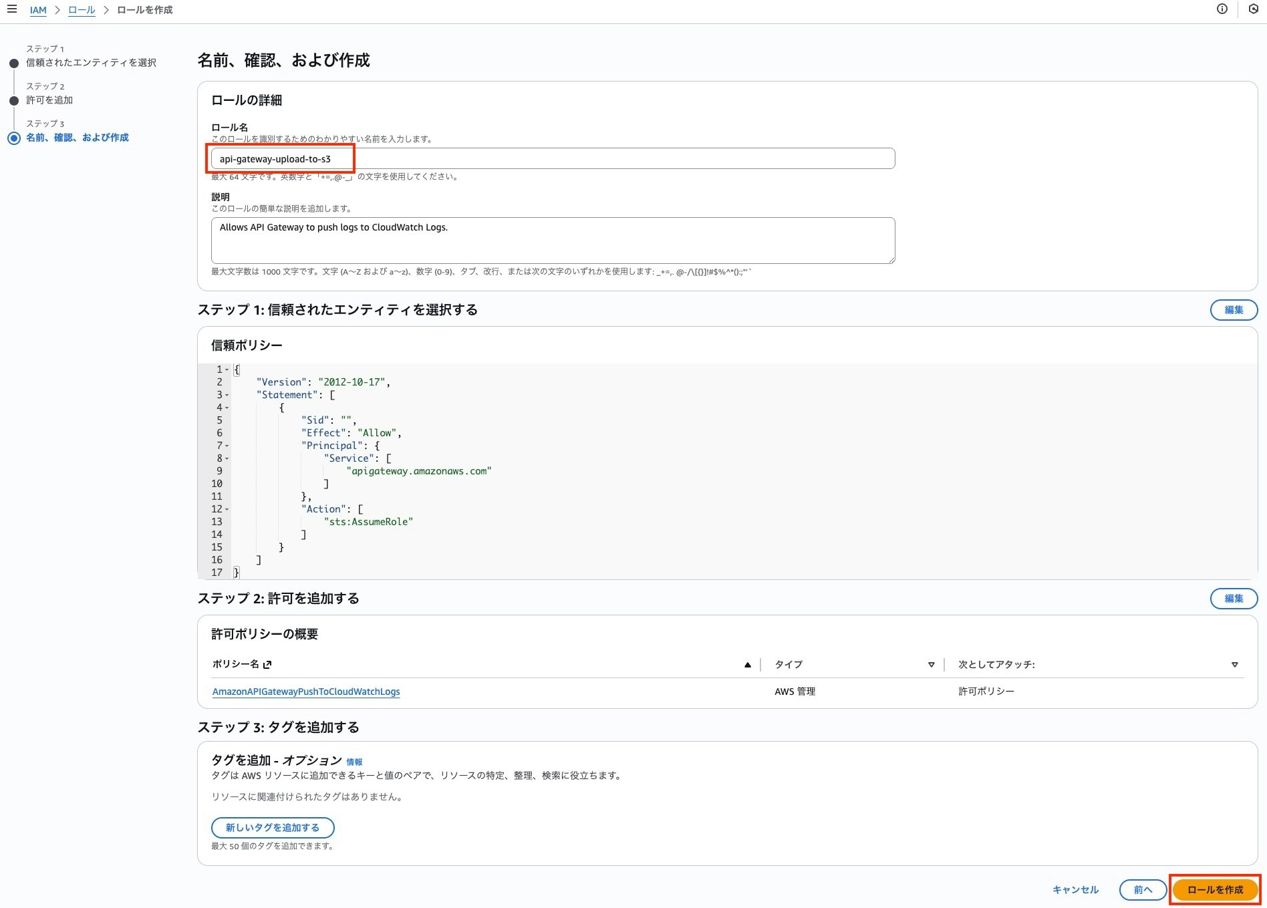
Task: Click "sts:AssumeRole" text in policy
Action: point(368,522)
